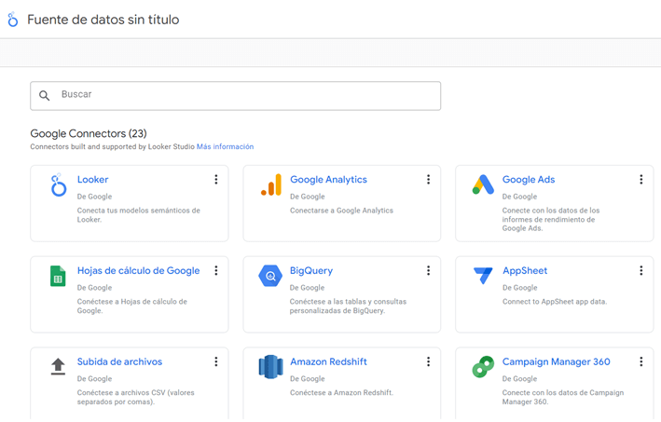Click the green Google Sheets icon

tap(58, 276)
